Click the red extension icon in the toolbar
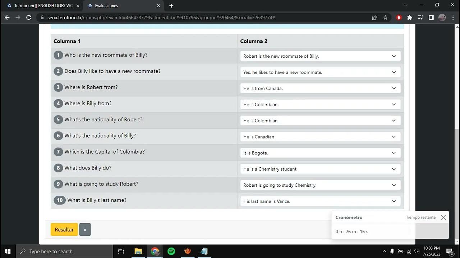 click(399, 17)
